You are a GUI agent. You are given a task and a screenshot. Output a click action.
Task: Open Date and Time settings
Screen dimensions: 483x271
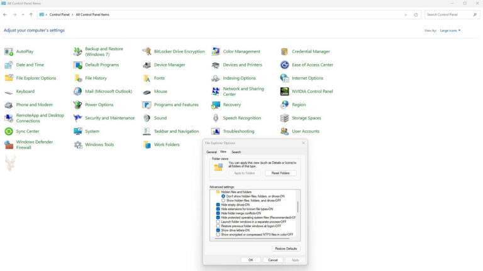(x=24, y=65)
